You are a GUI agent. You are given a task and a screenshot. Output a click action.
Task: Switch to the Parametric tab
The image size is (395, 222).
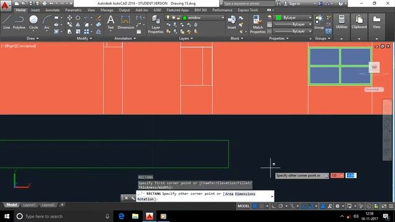(73, 10)
